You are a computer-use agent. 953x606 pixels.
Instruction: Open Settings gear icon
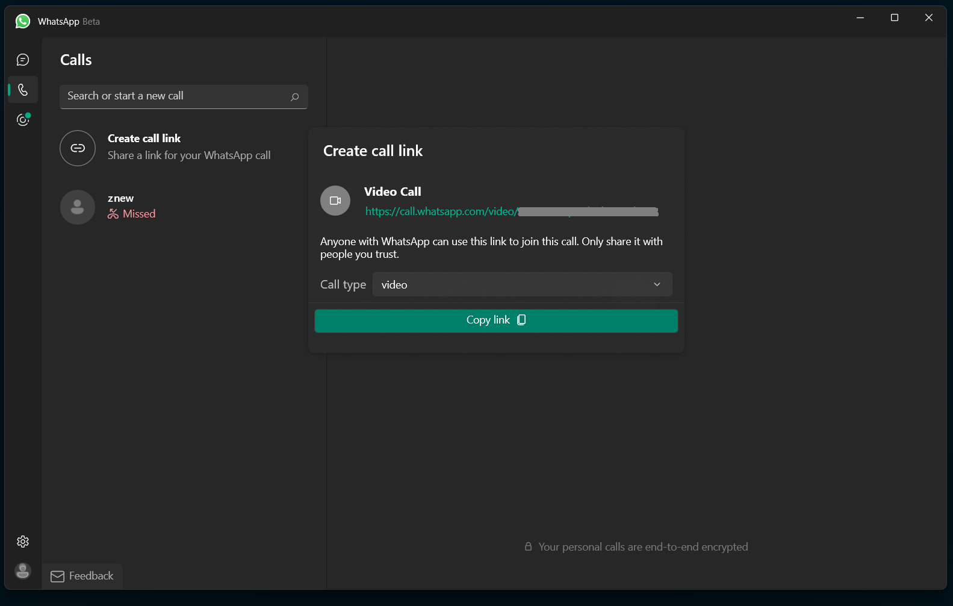tap(23, 542)
